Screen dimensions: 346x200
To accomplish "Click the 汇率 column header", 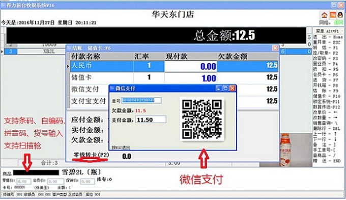I will click(149, 56).
